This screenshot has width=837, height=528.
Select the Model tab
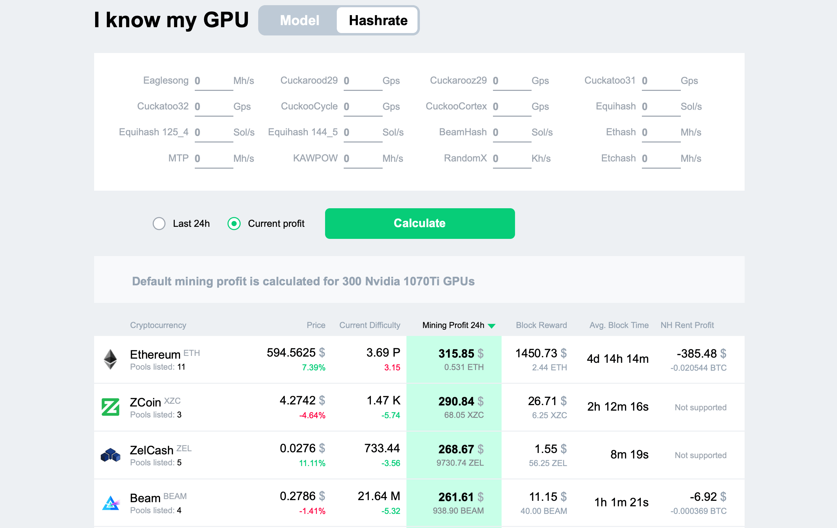(x=299, y=20)
